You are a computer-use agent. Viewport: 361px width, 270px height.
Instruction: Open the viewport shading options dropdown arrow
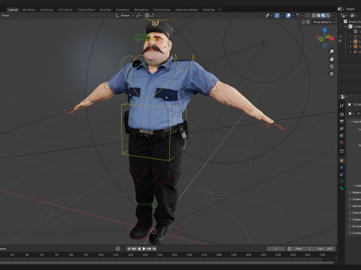(x=333, y=16)
